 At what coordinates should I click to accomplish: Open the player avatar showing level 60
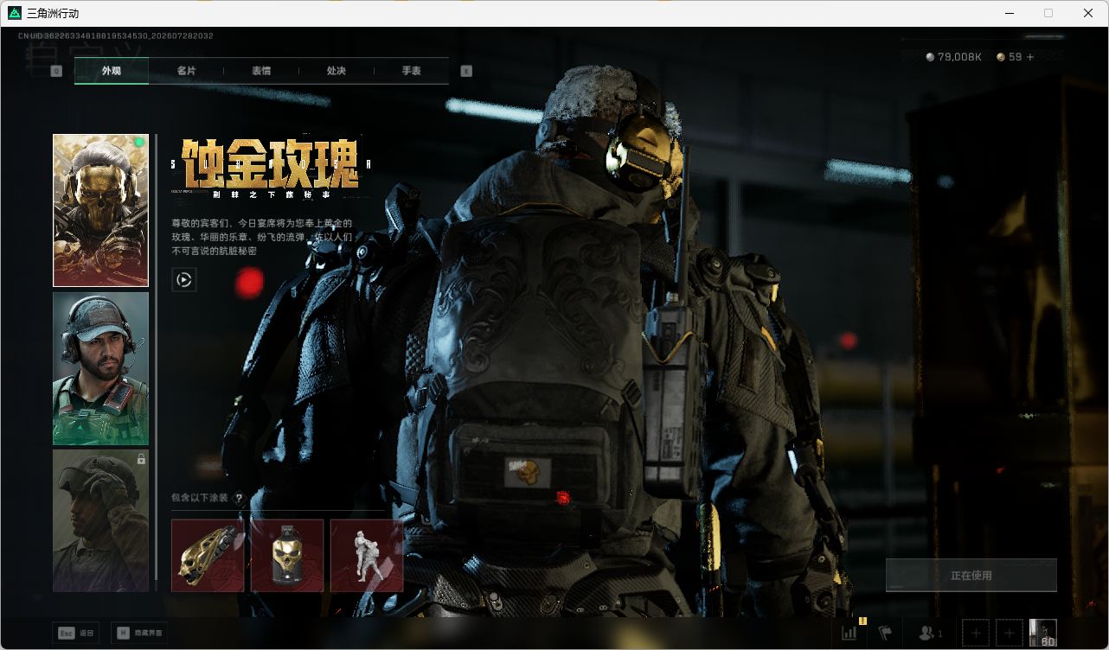point(1042,633)
